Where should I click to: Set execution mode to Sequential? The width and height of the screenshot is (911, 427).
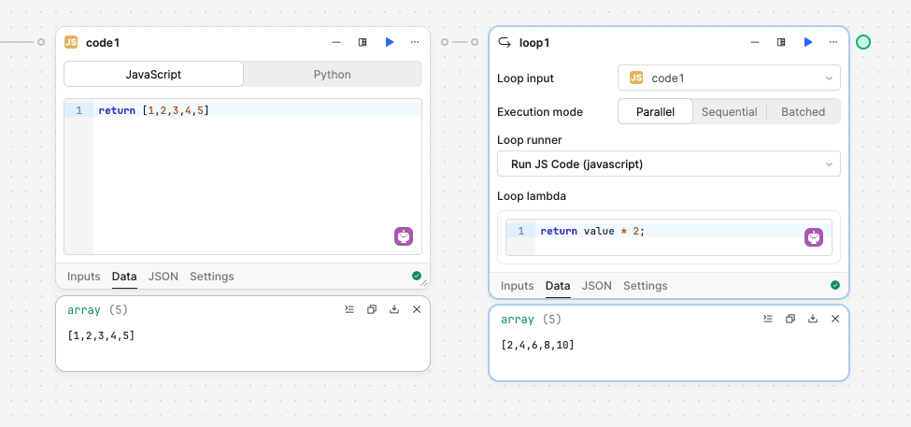[x=729, y=111]
